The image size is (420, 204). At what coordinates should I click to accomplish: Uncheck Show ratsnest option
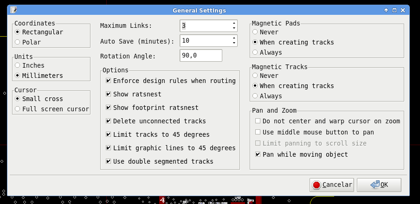tap(108, 94)
